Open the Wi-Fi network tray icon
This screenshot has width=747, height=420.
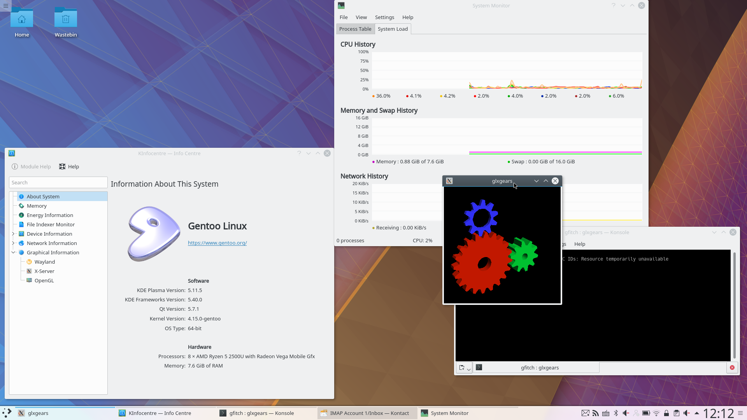pyautogui.click(x=656, y=413)
